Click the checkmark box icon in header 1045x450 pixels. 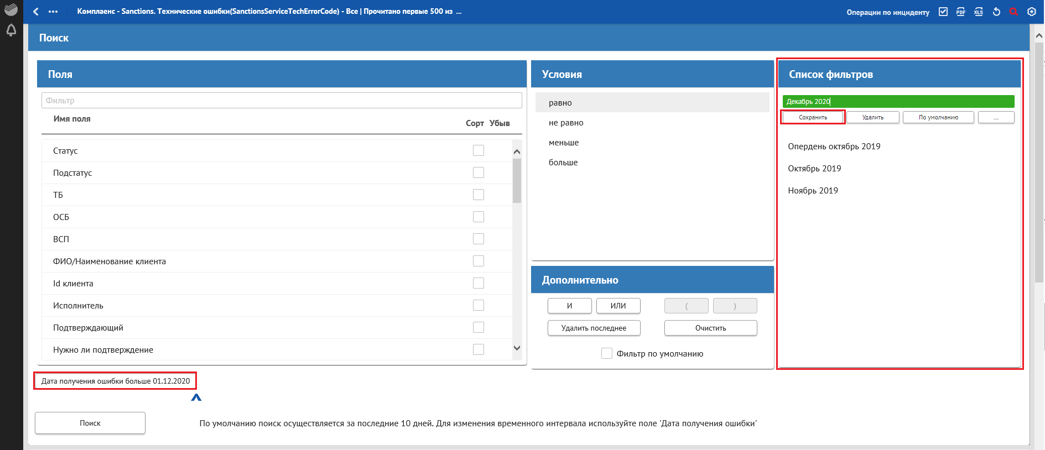click(943, 12)
